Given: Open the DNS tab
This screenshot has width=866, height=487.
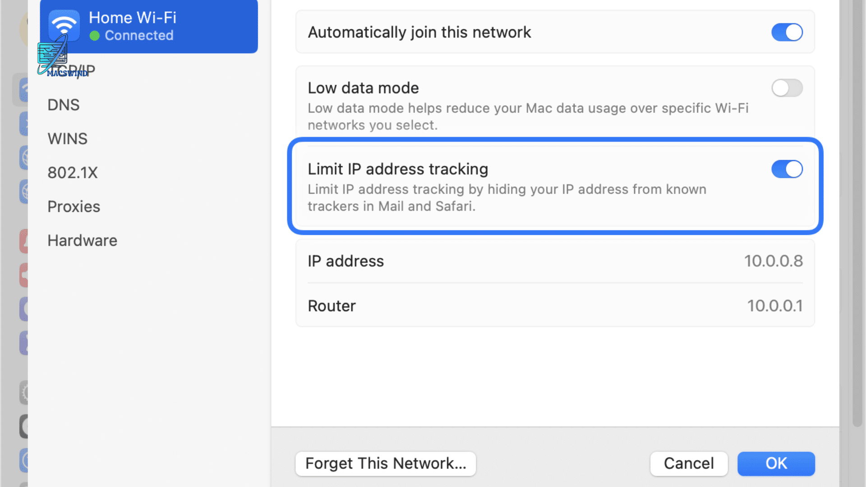Looking at the screenshot, I should [64, 105].
